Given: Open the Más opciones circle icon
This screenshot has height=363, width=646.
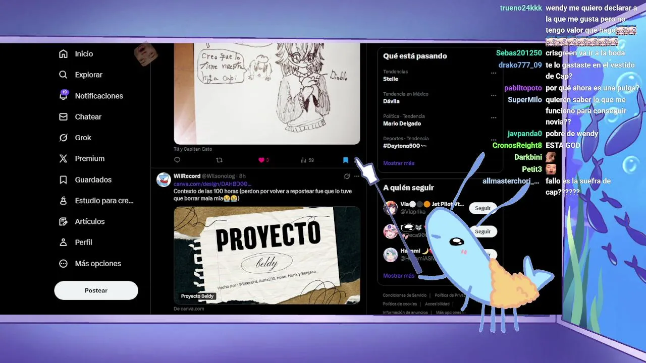Looking at the screenshot, I should [x=63, y=263].
